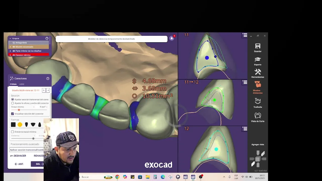The image size is (322, 181).
Task: Expand the Modelo escaneado group
Action: [x=10, y=47]
